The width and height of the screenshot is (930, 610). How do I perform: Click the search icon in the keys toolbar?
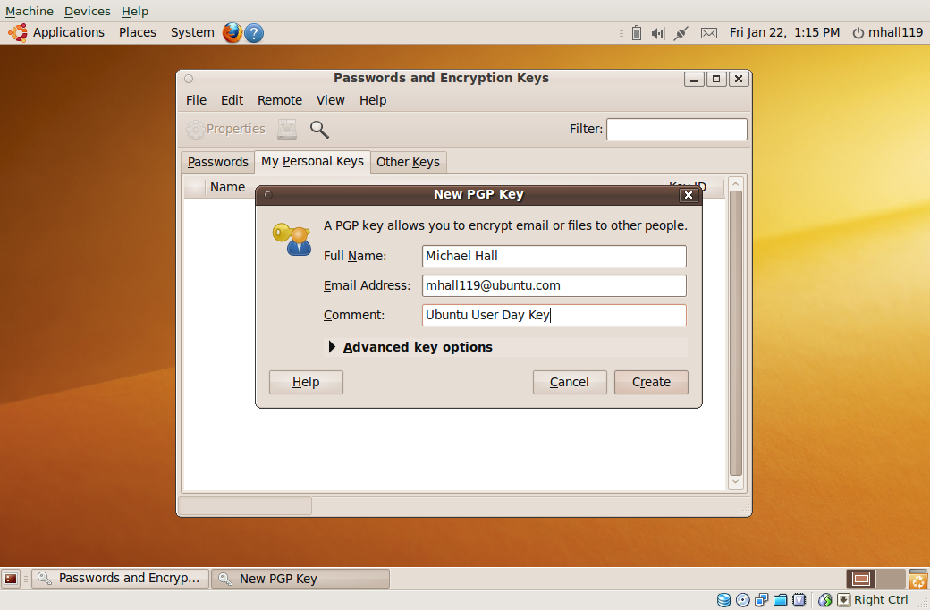coord(319,129)
